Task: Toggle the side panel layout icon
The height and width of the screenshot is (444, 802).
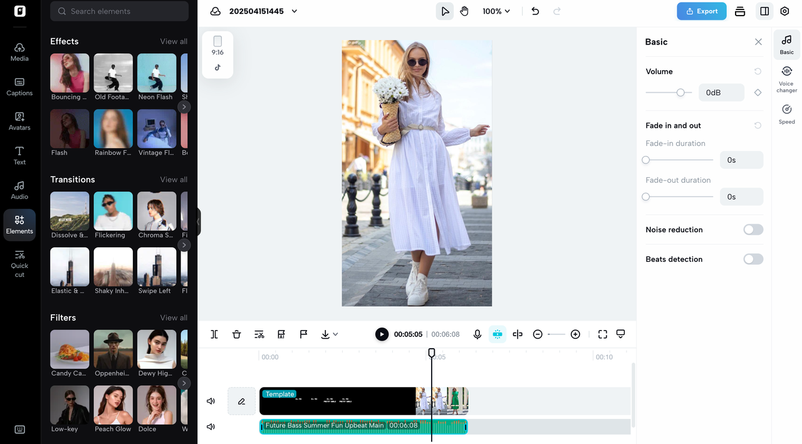Action: (x=764, y=11)
